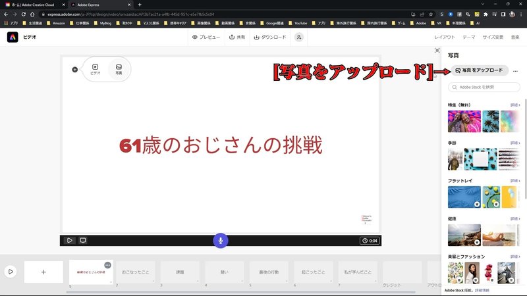This screenshot has height=296, width=527.
Task: Select the 課題 slide thumbnail
Action: (180, 272)
